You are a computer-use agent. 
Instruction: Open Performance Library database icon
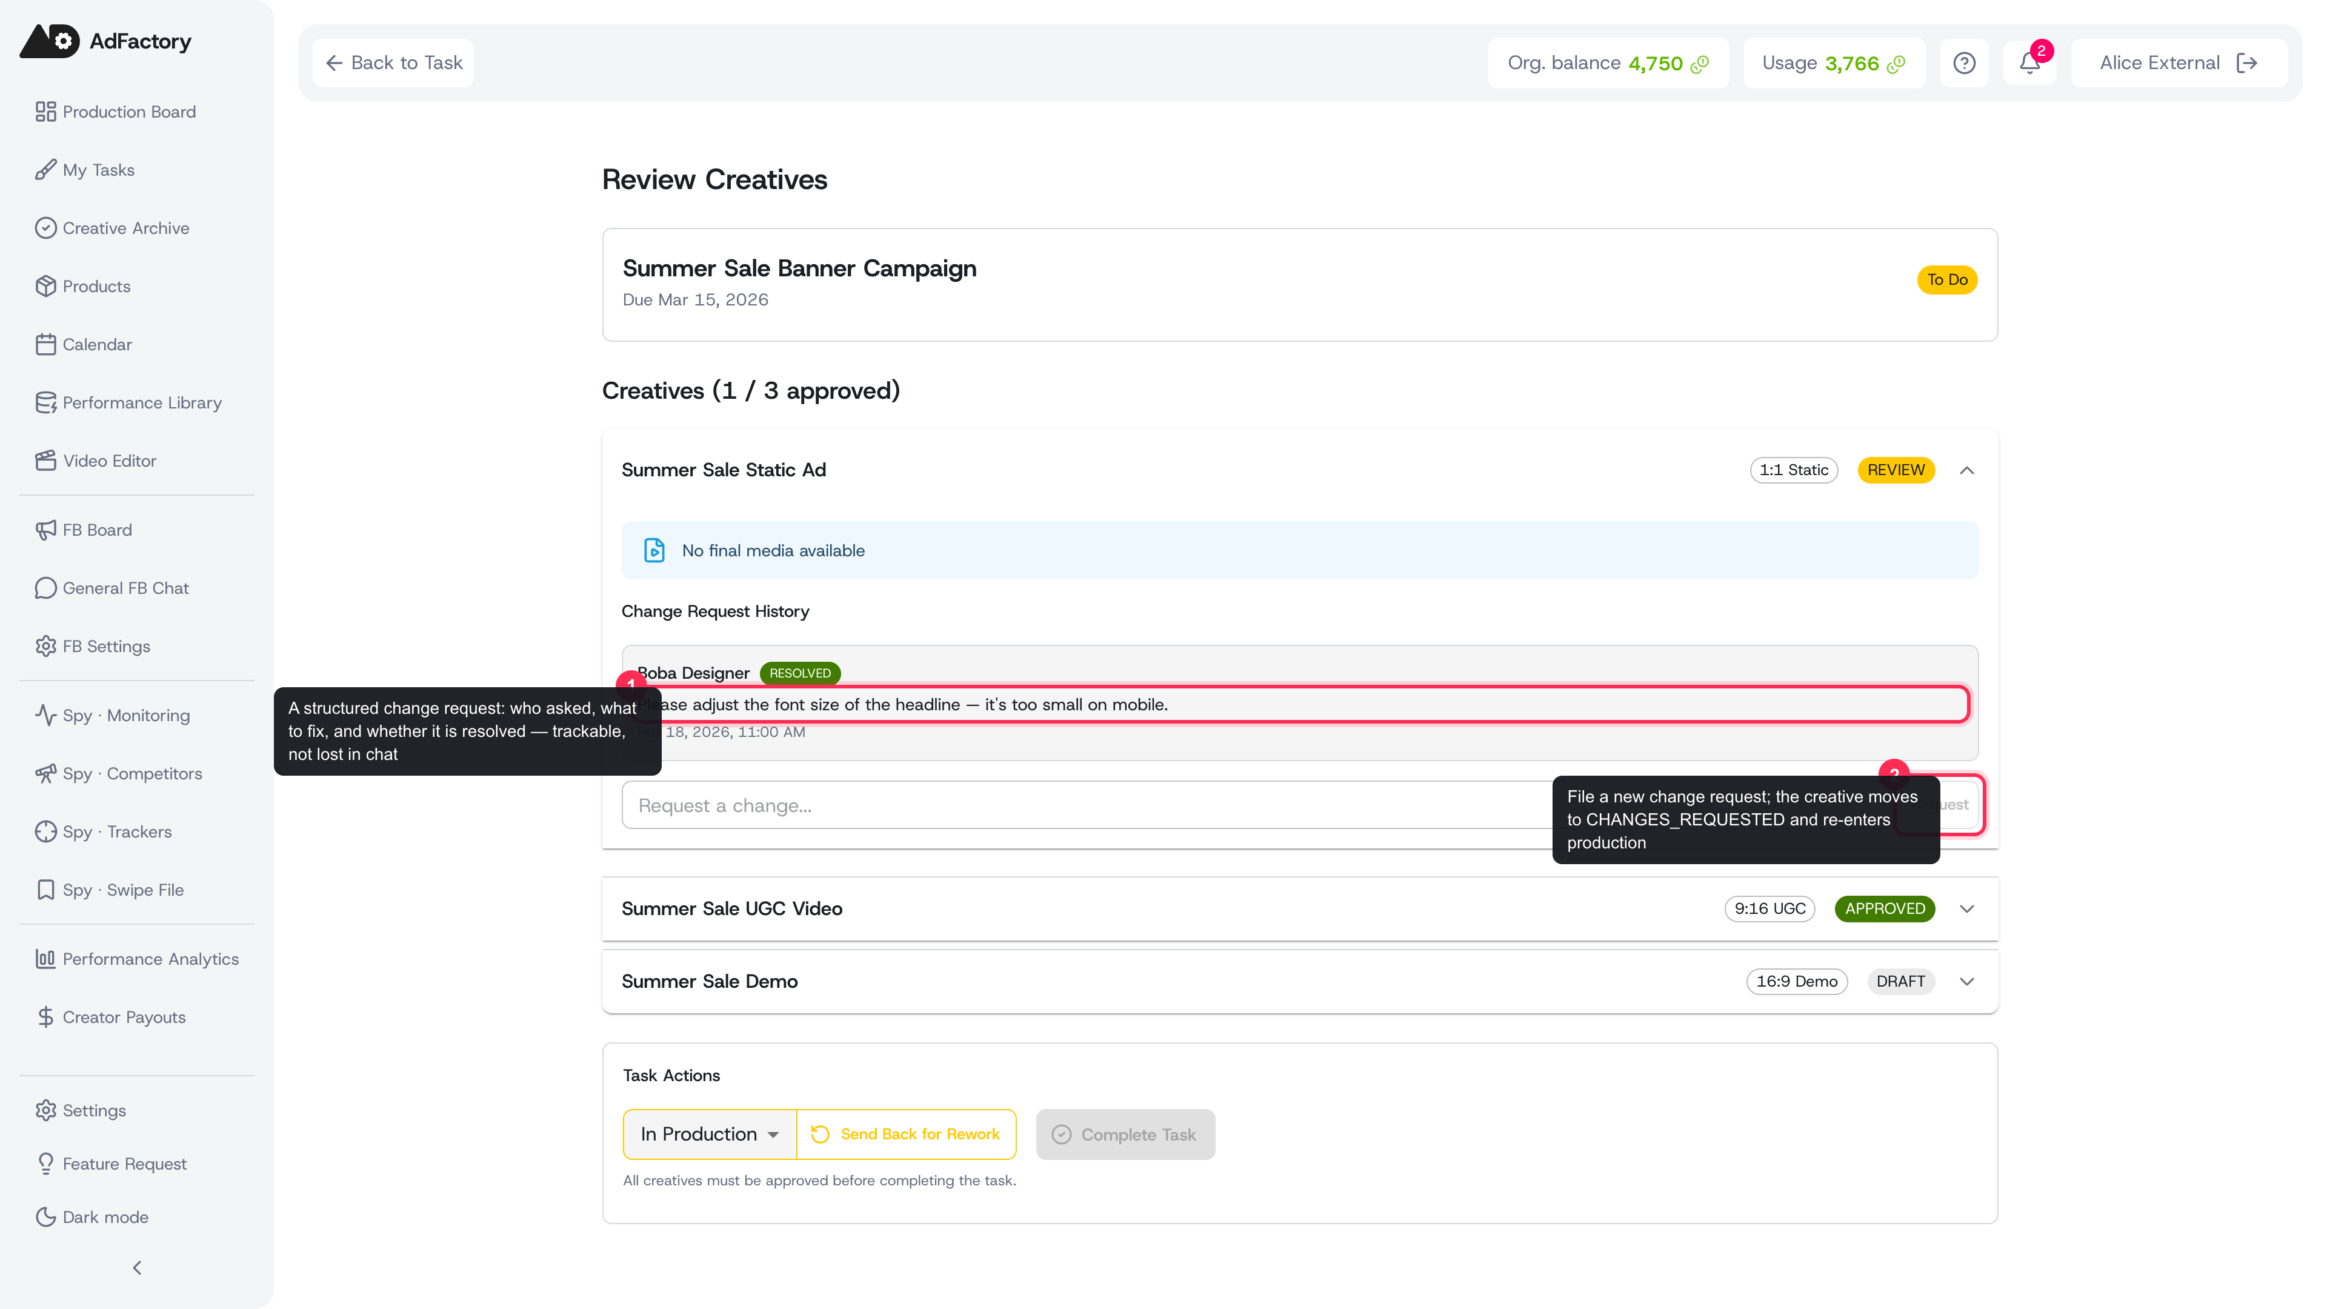pos(45,403)
